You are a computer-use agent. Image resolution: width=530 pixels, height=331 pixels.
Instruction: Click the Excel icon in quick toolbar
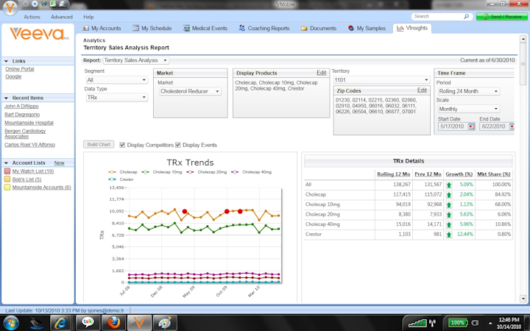[x=53, y=4]
